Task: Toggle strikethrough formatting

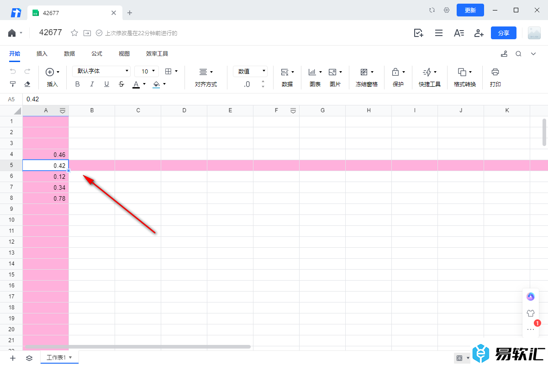Action: click(x=121, y=84)
